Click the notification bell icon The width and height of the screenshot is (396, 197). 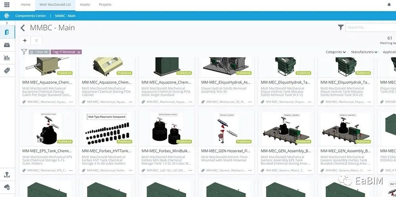(x=388, y=5)
